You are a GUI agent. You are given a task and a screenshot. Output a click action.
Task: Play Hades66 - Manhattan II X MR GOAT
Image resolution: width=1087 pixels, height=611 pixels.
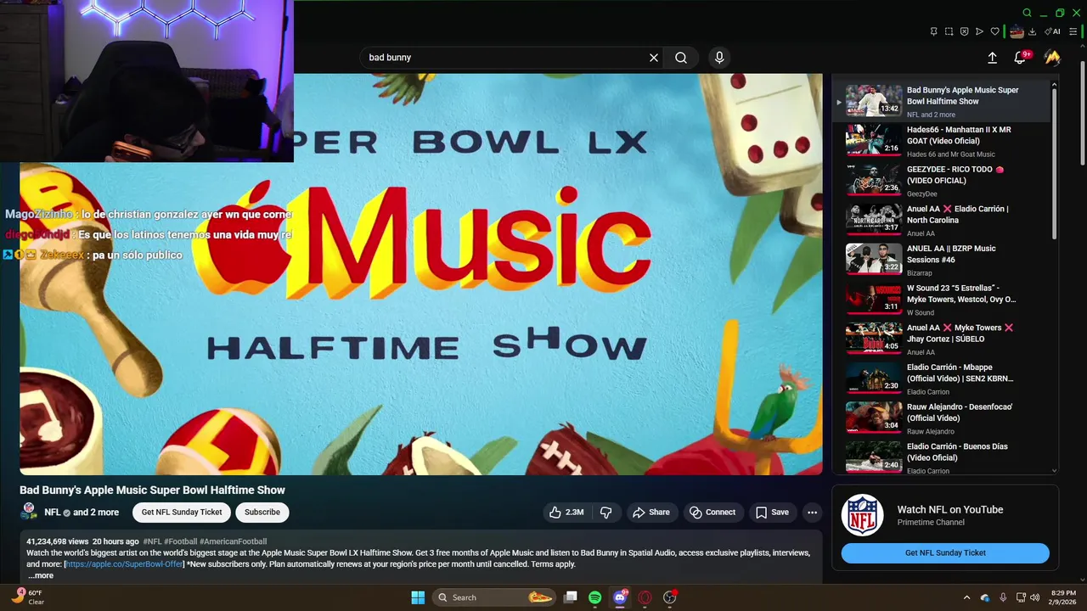point(941,141)
